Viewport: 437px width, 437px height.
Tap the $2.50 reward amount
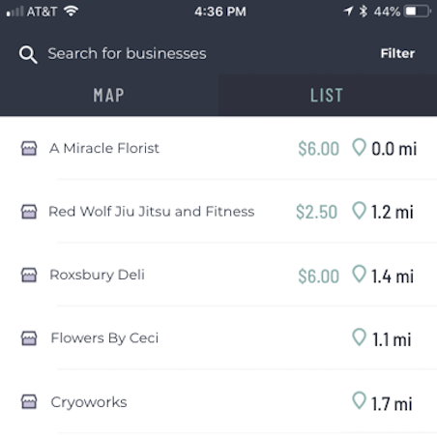316,212
